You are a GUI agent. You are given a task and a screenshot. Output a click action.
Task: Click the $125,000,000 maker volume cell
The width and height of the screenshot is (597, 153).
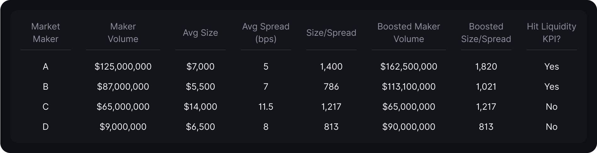point(123,66)
